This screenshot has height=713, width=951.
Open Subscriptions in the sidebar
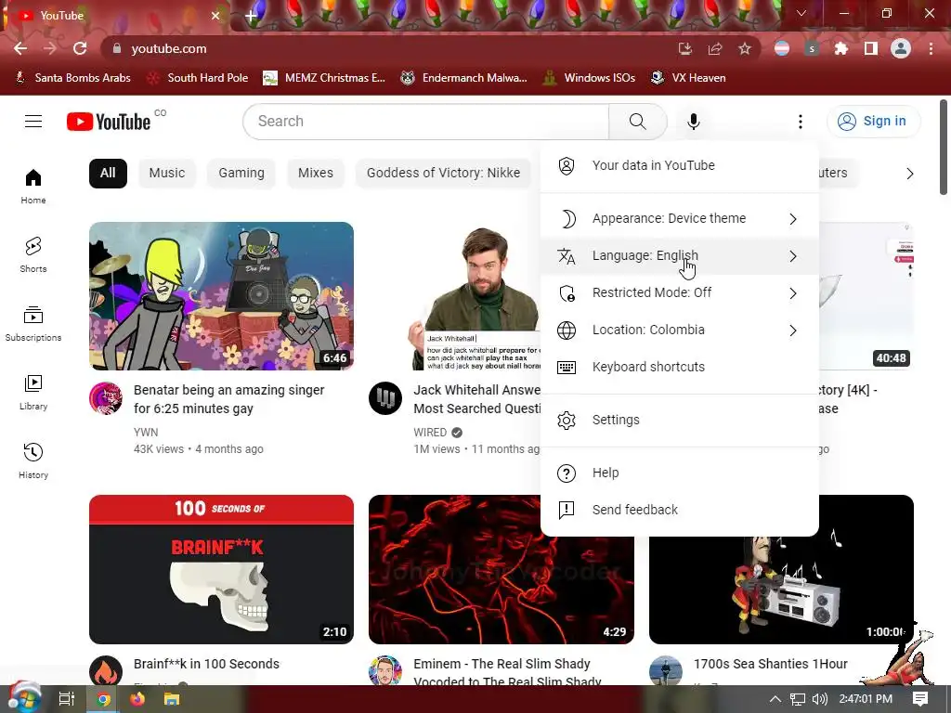click(x=33, y=324)
